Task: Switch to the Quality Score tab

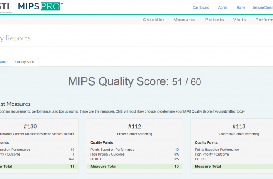Action: tap(25, 62)
